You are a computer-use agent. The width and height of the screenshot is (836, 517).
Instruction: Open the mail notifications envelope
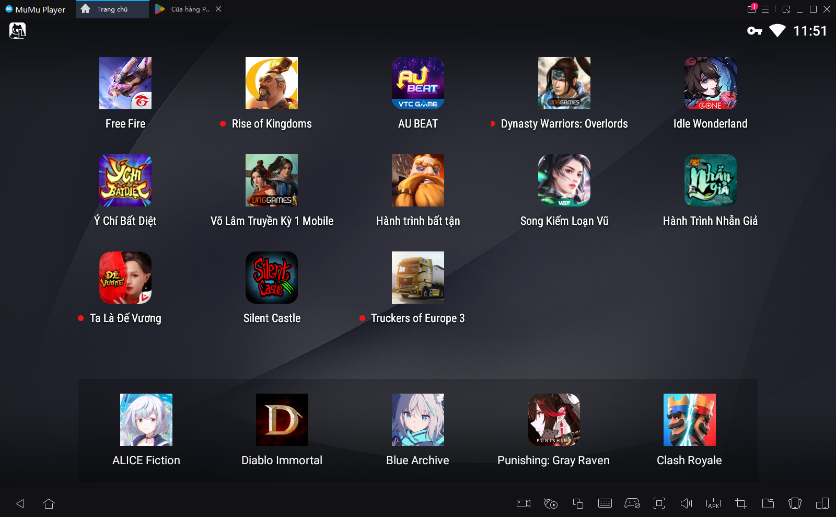(x=751, y=9)
